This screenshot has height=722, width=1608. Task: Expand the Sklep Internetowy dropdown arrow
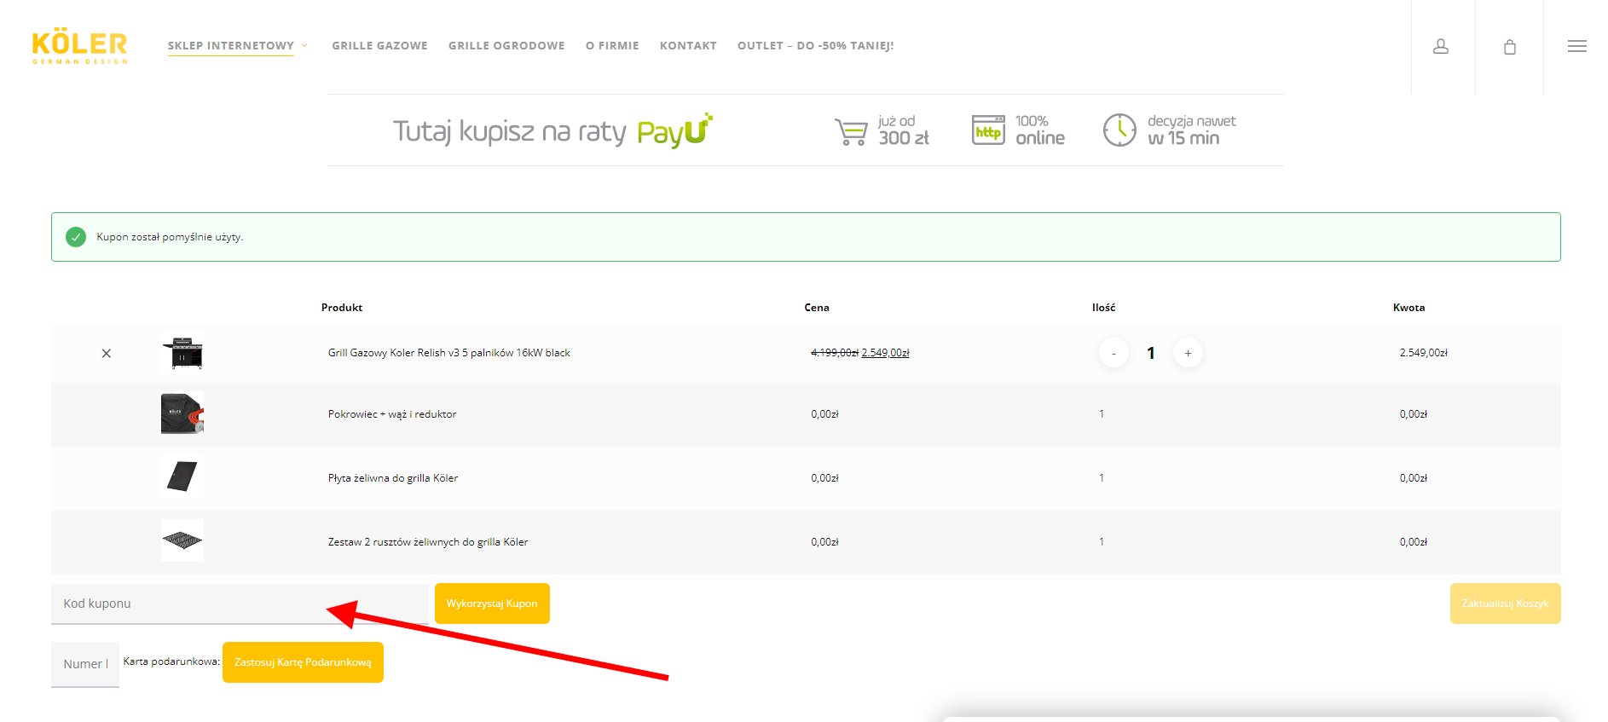[304, 45]
